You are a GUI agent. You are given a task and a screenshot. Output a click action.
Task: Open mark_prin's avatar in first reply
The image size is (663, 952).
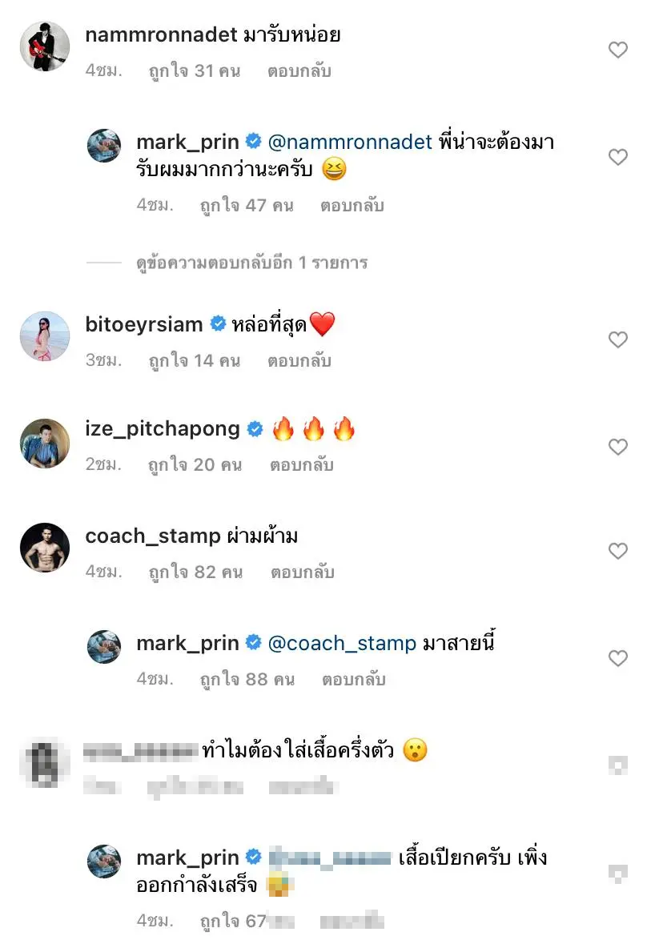tap(104, 147)
